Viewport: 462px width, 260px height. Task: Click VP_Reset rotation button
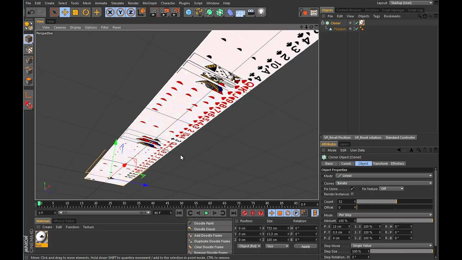(368, 138)
